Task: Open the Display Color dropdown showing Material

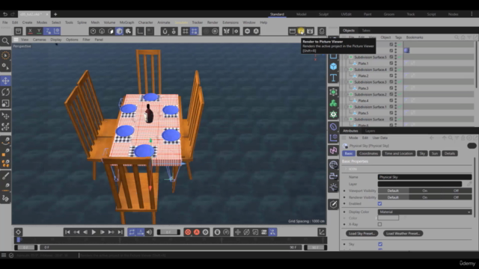Action: tap(424, 211)
